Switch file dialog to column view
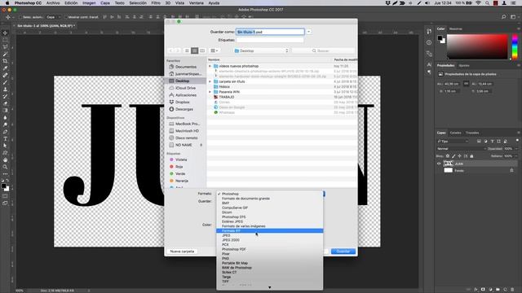 [202, 50]
